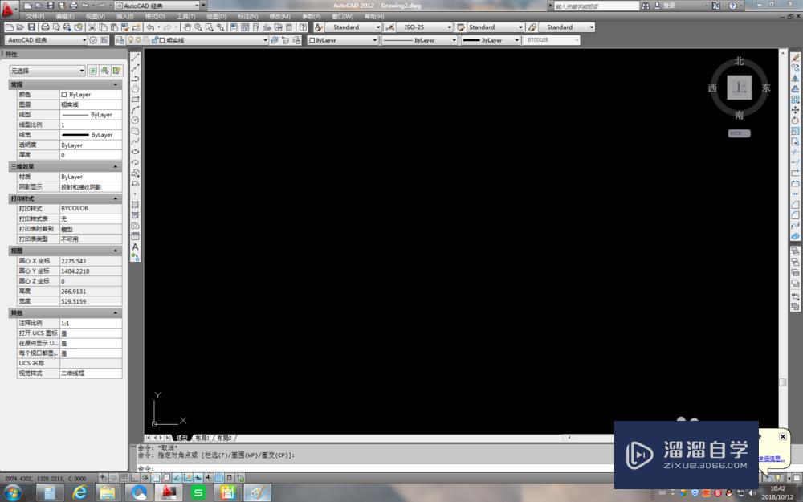
Task: Open the 文件(F) menu
Action: click(35, 16)
